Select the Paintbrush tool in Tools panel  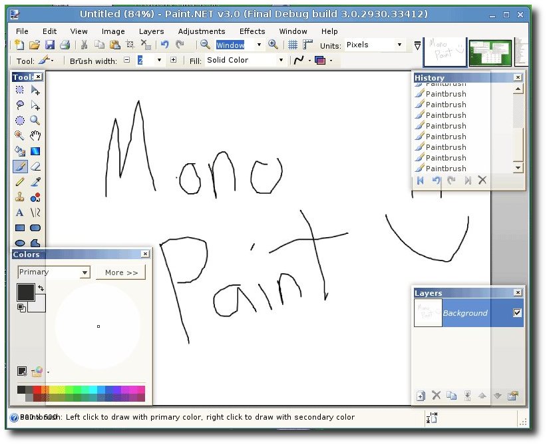pos(20,167)
